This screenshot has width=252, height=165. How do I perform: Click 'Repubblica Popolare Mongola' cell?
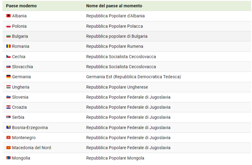tap(115, 158)
